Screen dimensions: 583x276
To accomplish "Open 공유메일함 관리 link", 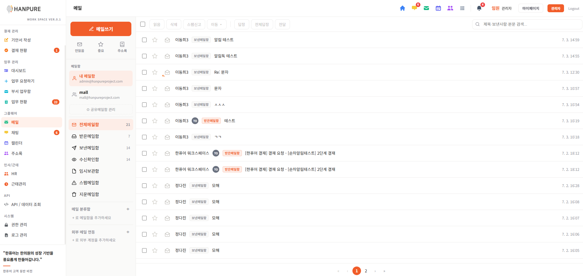I will point(101,109).
